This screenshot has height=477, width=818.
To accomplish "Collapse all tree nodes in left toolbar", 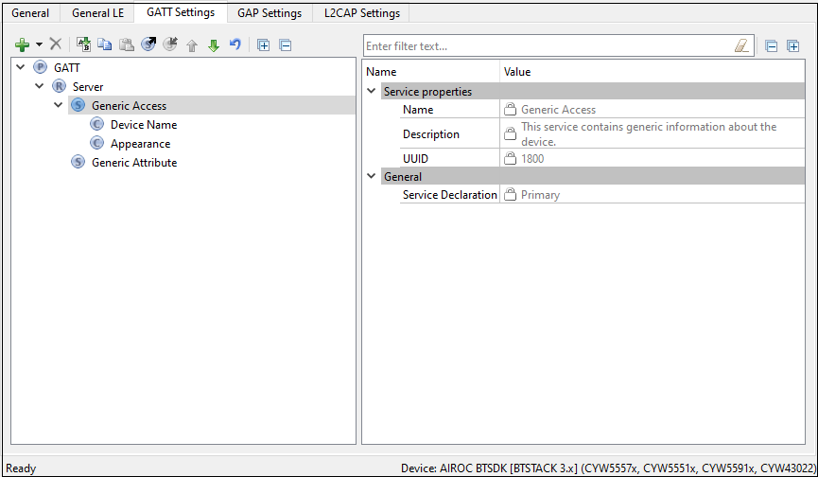I will (x=285, y=44).
